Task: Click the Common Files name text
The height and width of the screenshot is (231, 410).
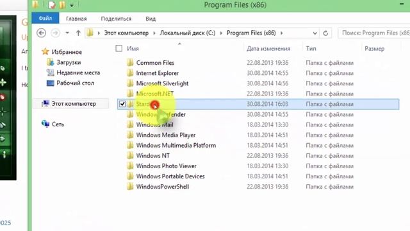Action: (155, 63)
